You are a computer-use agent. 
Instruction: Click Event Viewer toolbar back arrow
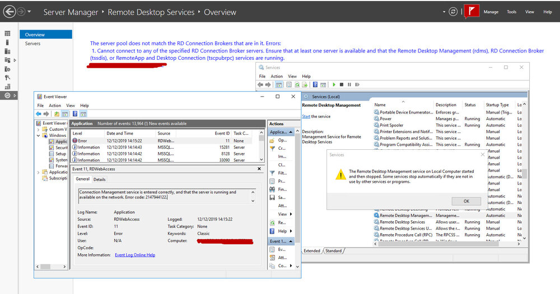click(x=38, y=113)
